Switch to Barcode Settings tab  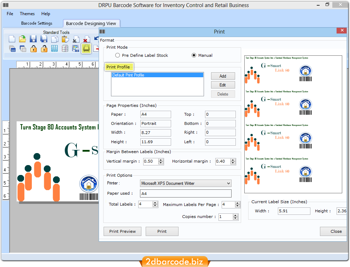(37, 23)
